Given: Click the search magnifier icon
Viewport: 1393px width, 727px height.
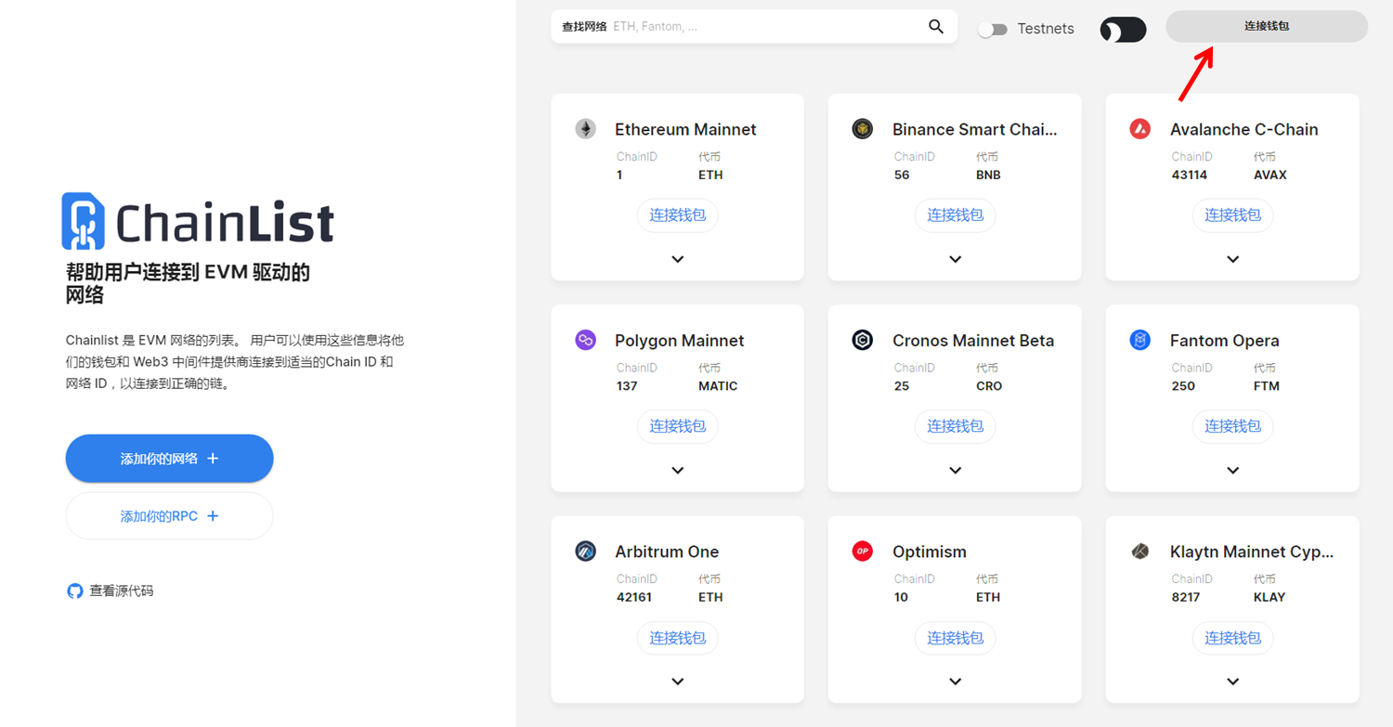Looking at the screenshot, I should point(936,27).
